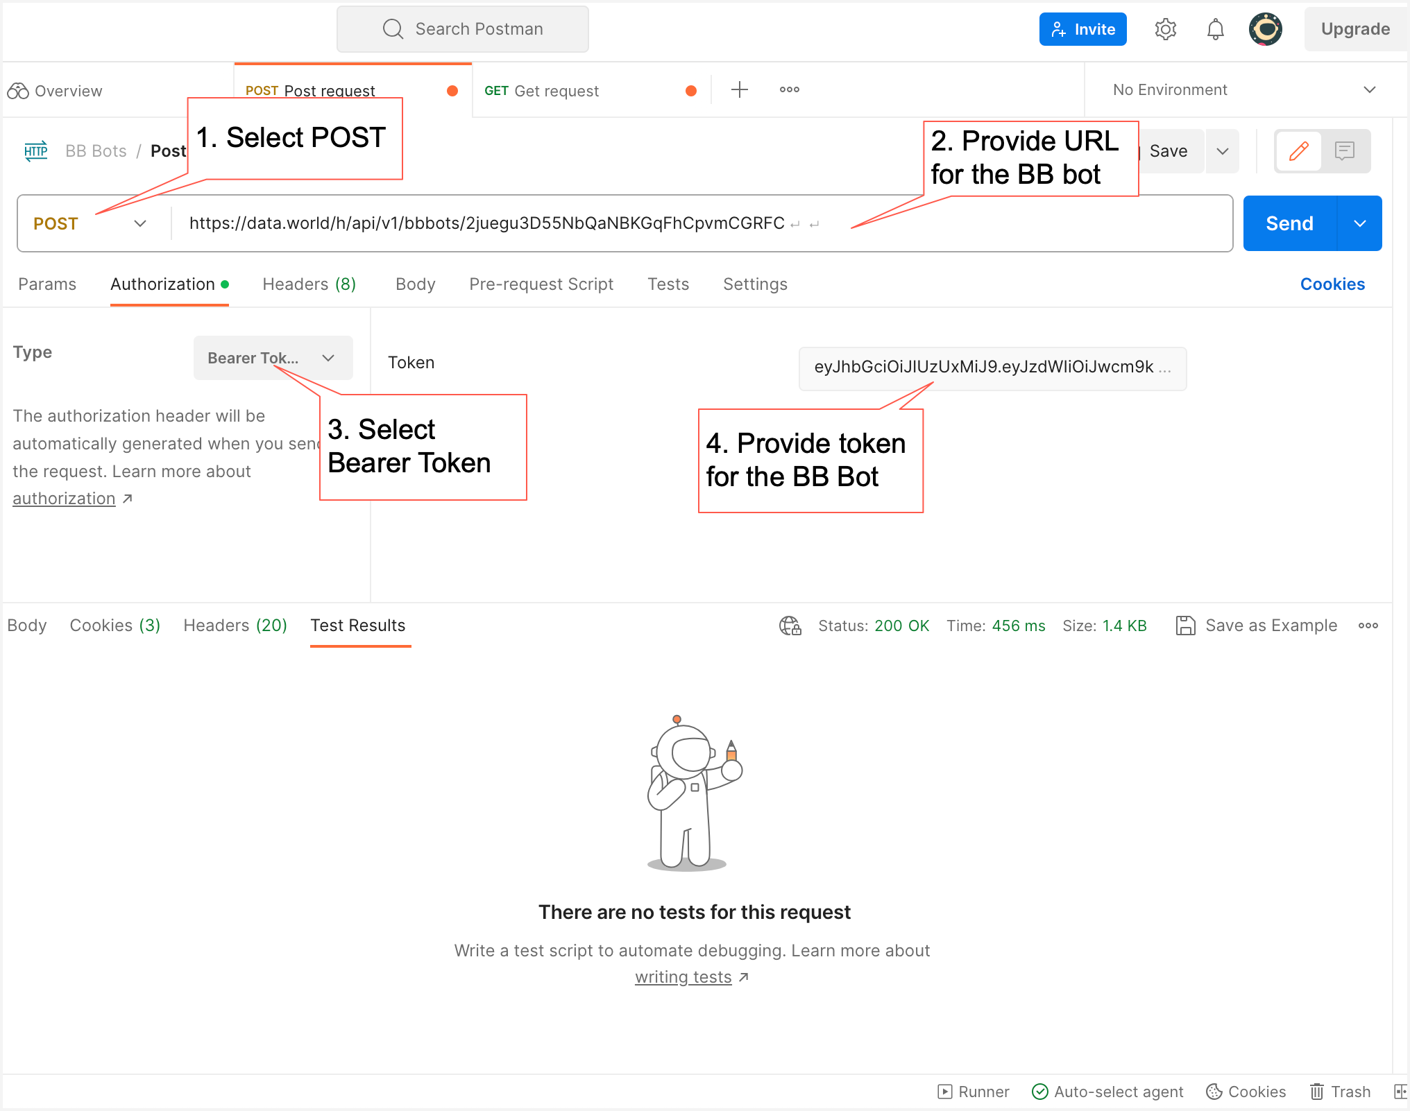Open Cookies in the status bar
1410x1111 pixels.
(x=1246, y=1092)
